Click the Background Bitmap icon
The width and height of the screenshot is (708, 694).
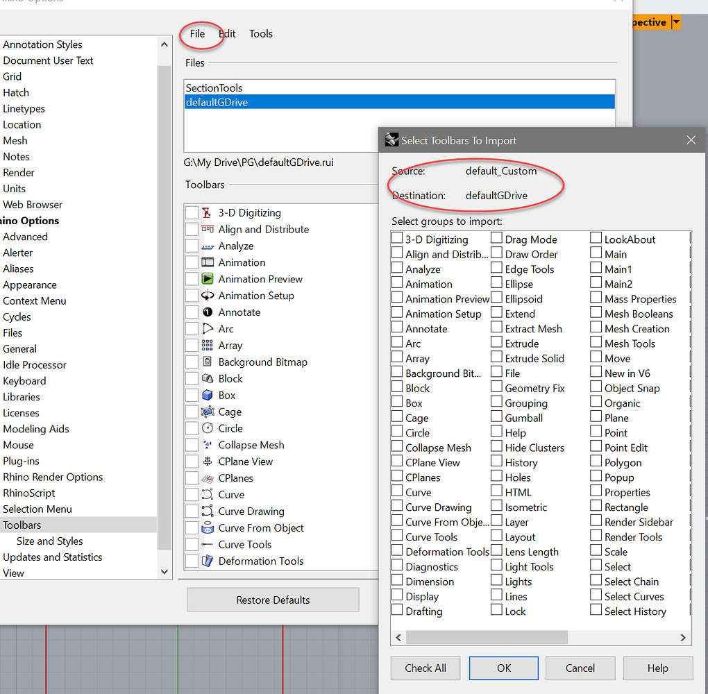coord(205,362)
